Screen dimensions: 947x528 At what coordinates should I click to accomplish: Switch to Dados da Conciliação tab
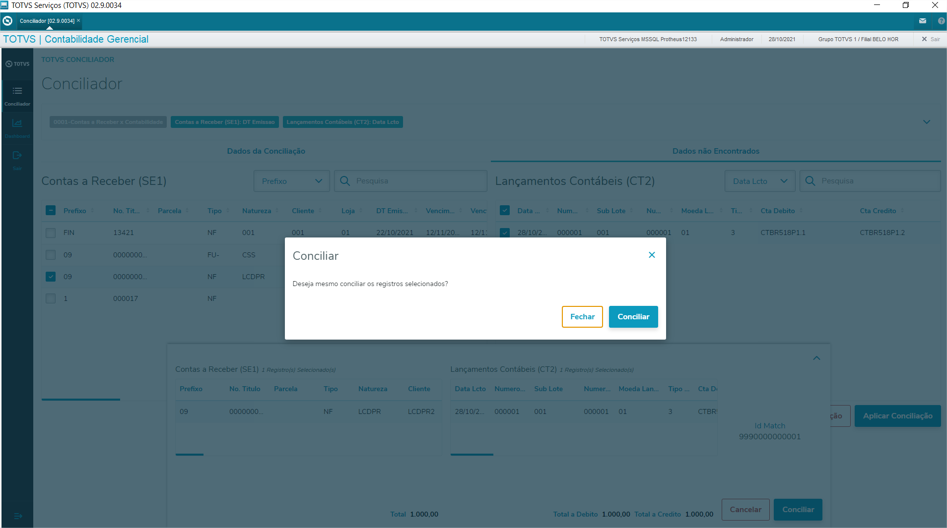(266, 151)
